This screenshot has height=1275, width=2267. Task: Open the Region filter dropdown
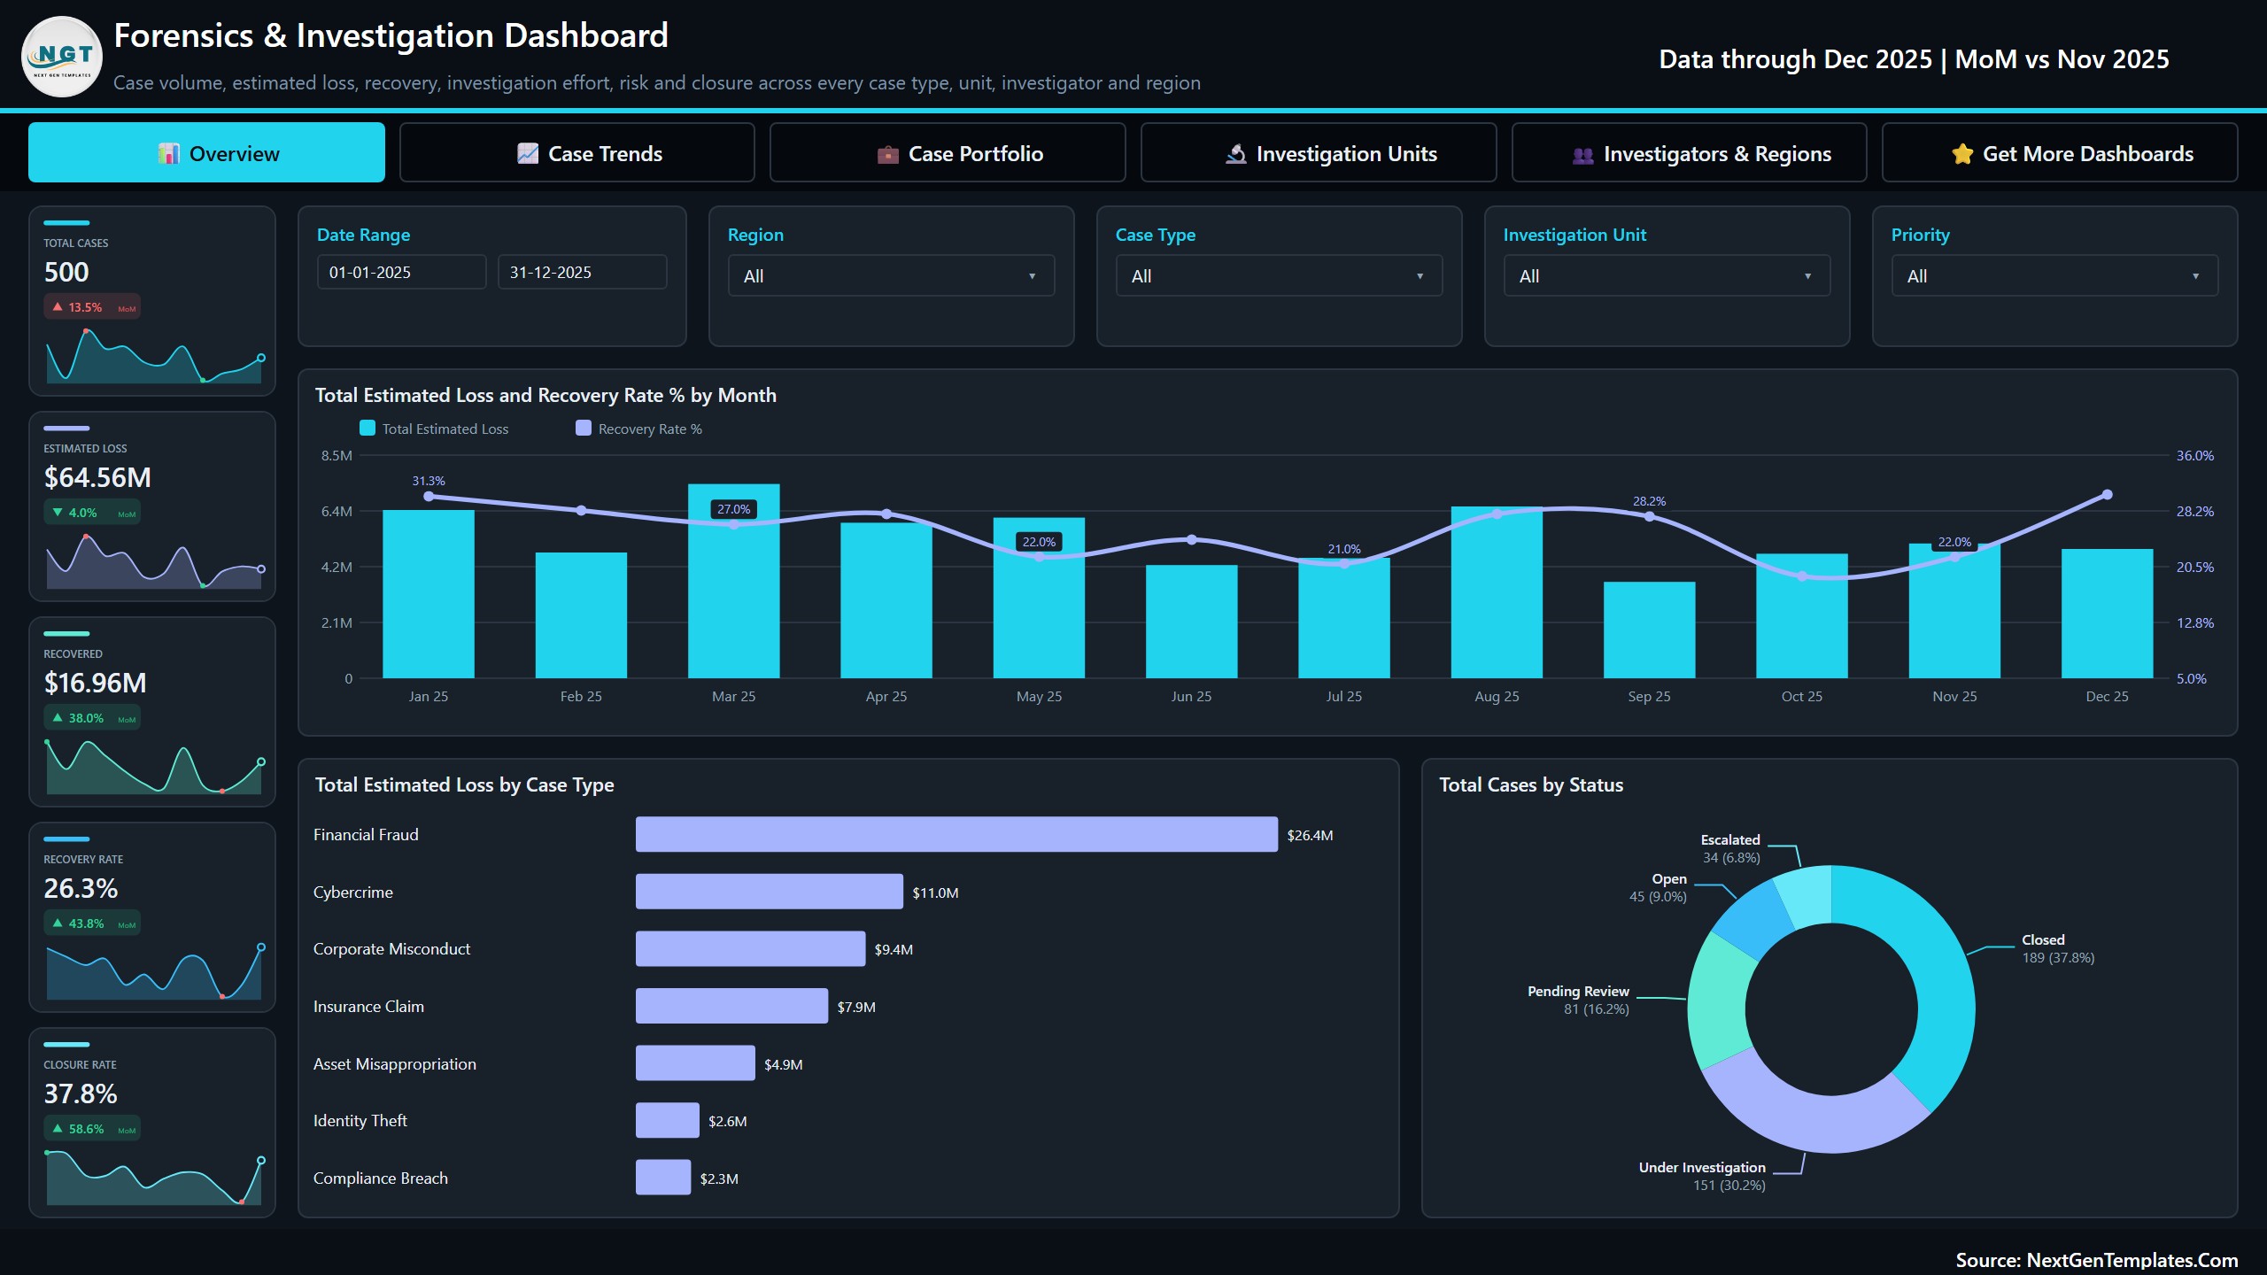[x=891, y=276]
